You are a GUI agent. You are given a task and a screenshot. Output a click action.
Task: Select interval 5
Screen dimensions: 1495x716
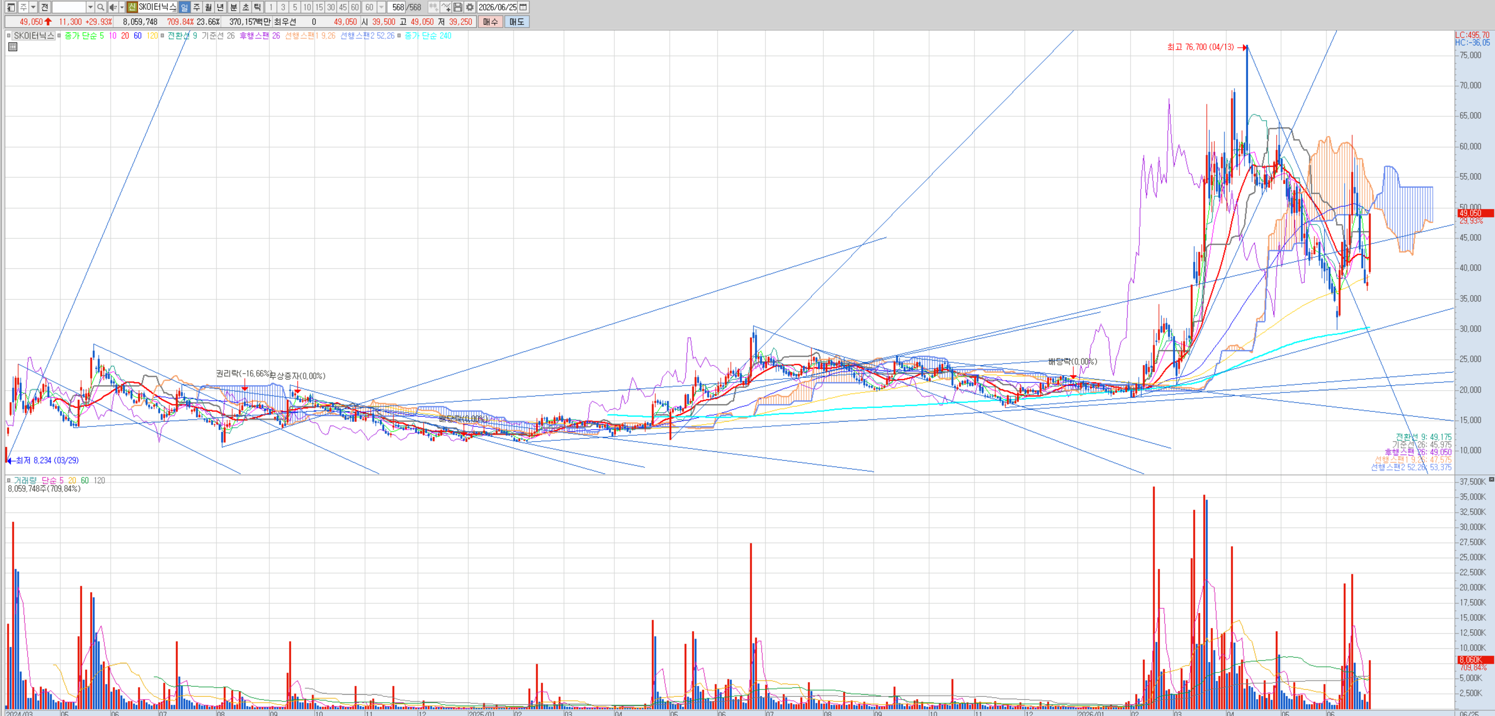tap(295, 7)
